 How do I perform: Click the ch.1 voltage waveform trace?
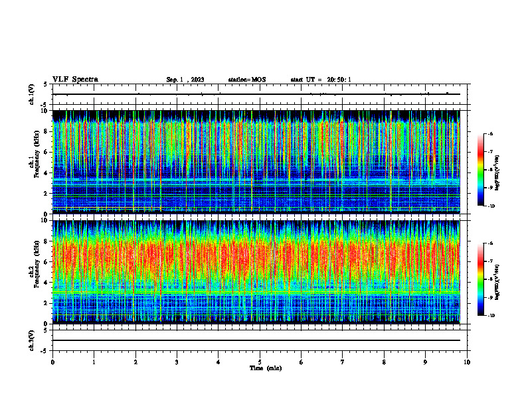tap(256, 94)
